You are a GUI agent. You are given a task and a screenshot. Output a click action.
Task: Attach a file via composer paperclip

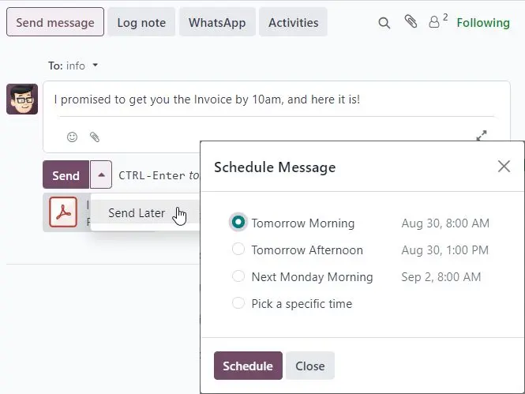pyautogui.click(x=95, y=137)
